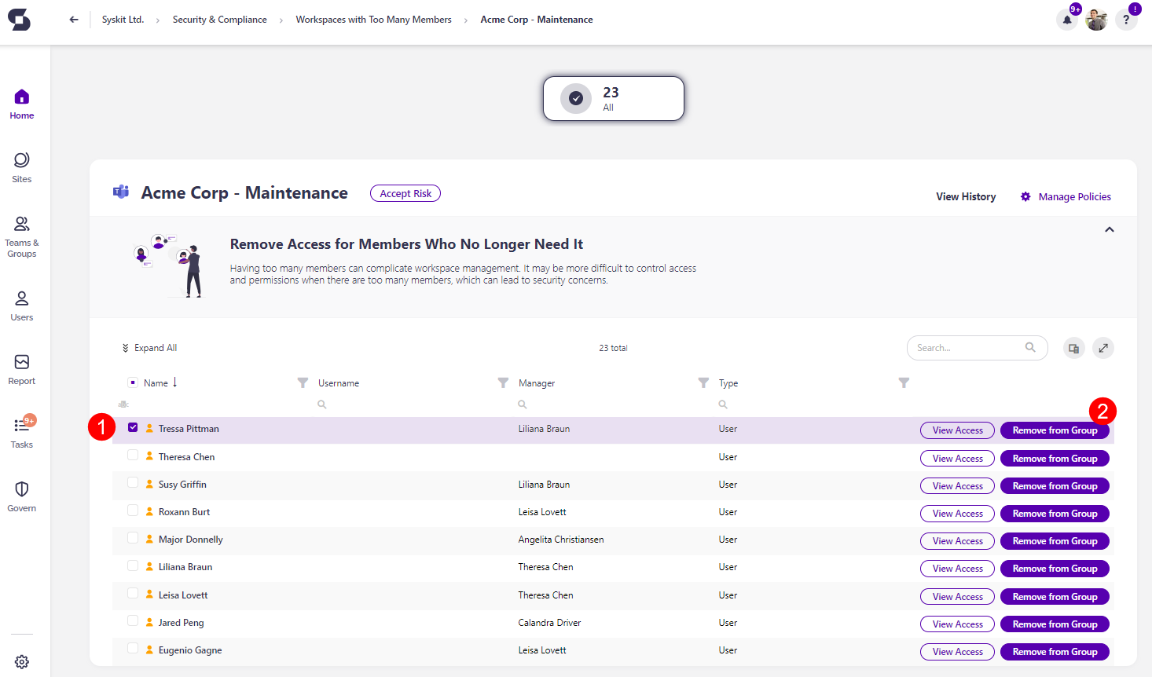This screenshot has width=1152, height=677.
Task: Click Accept Risk for Acme Corp - Maintenance
Action: pos(405,192)
